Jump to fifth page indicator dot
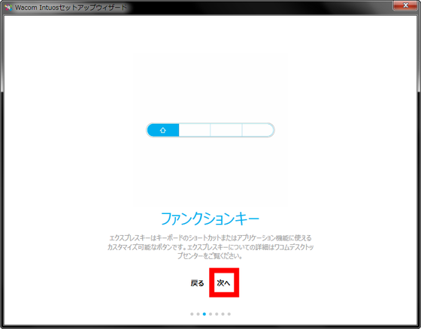The width and height of the screenshot is (421, 329). [x=217, y=314]
